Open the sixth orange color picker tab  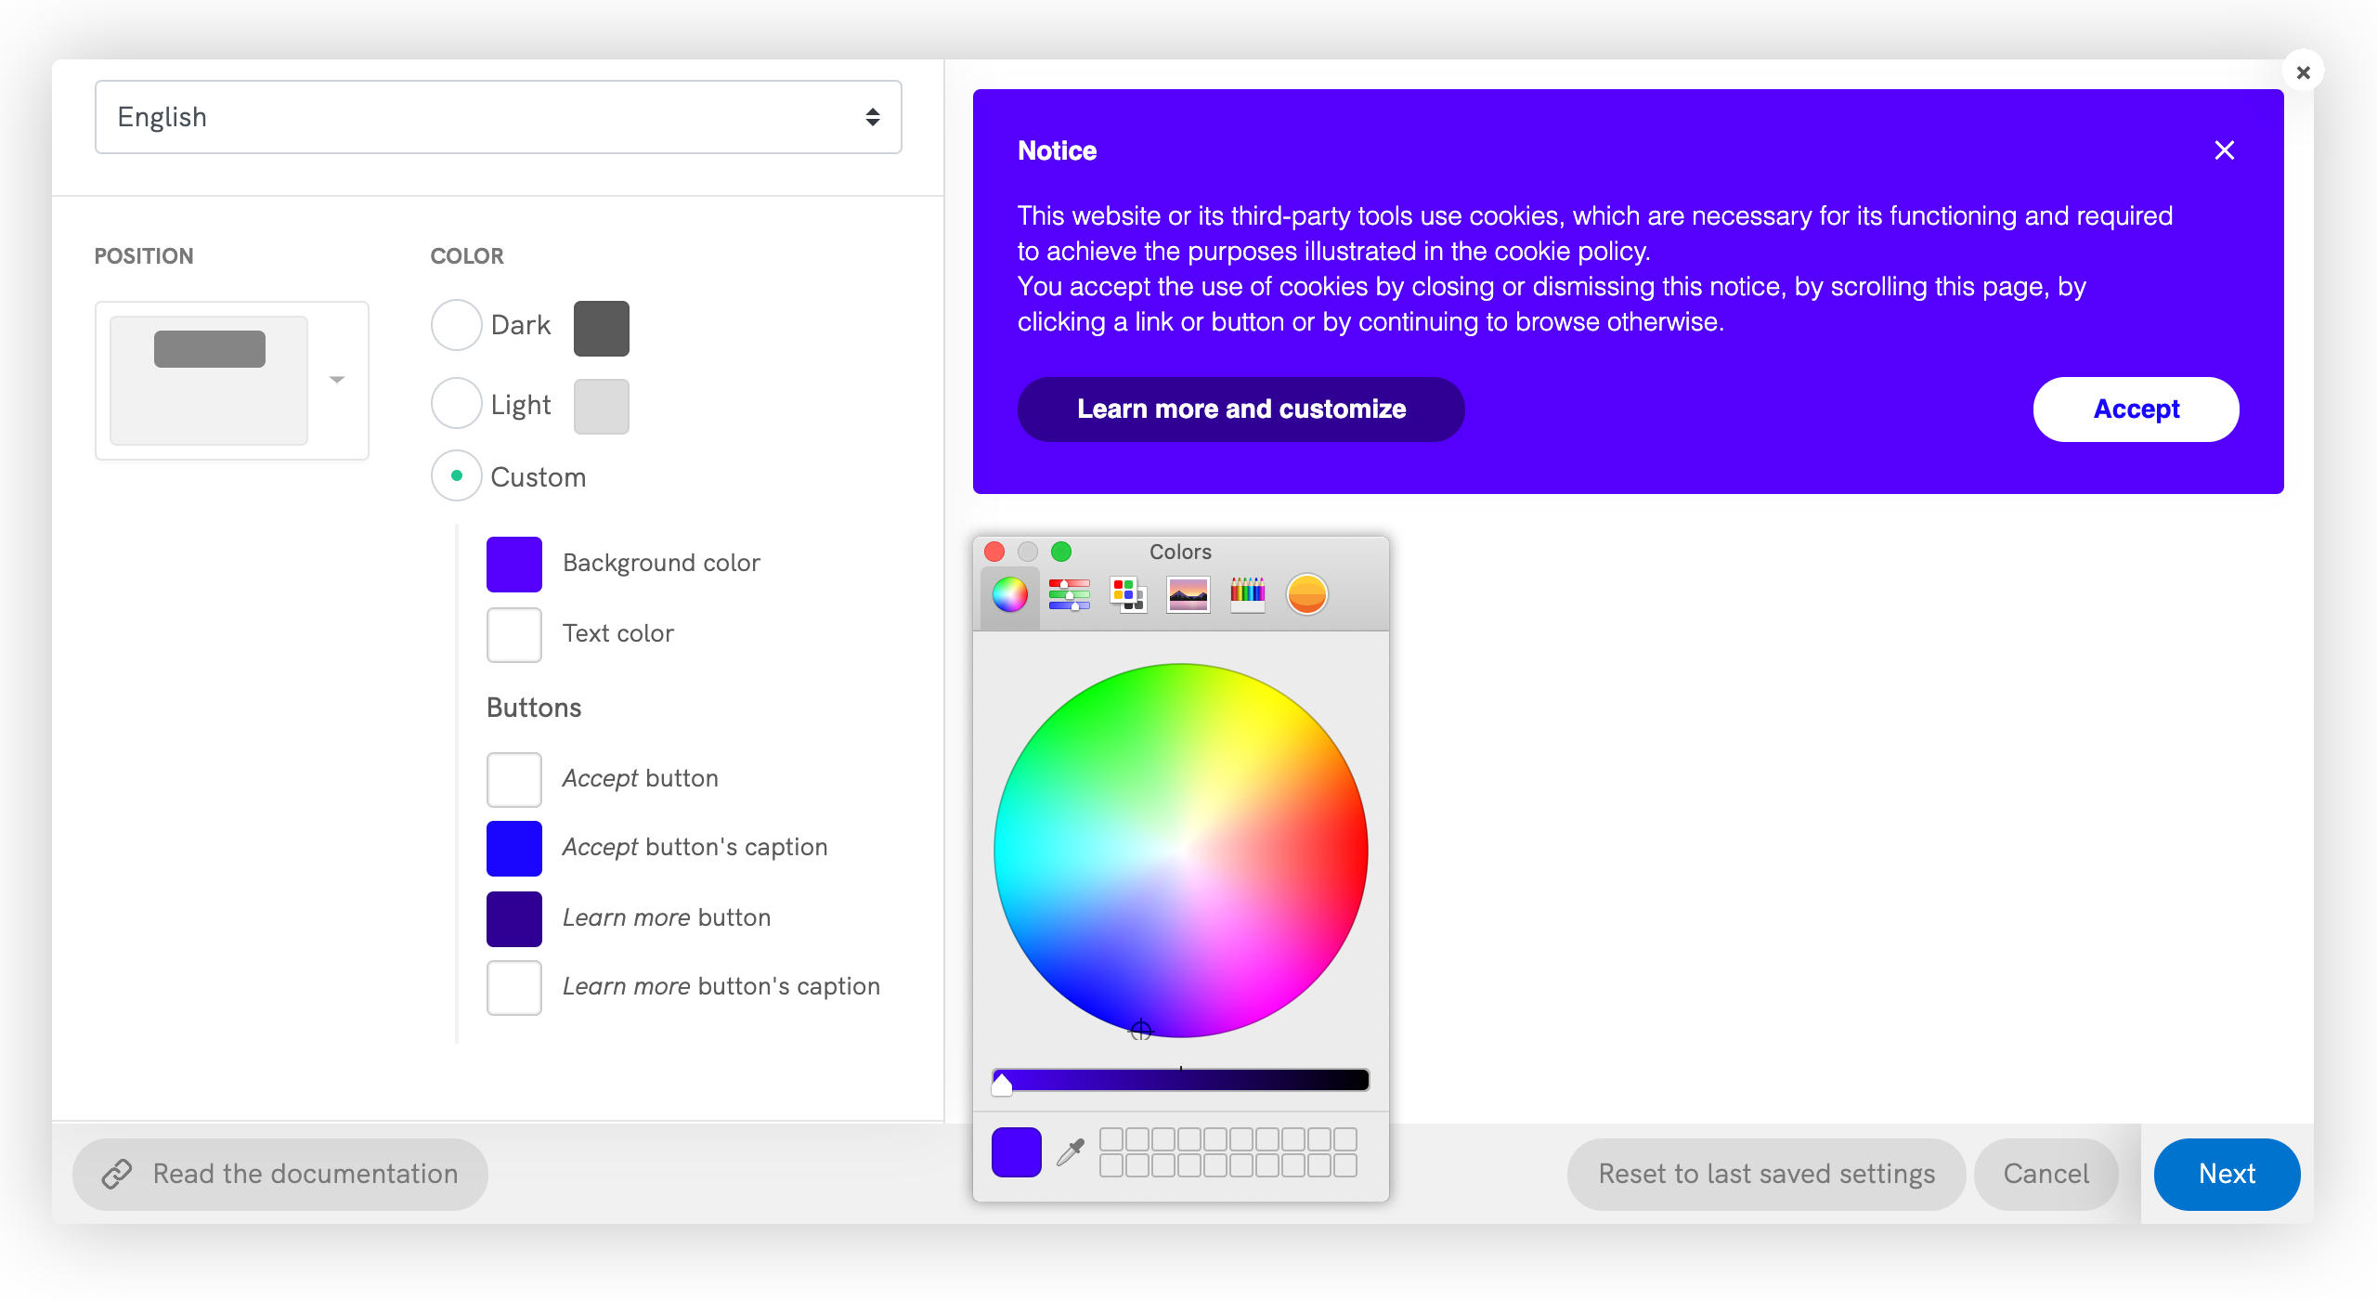click(x=1306, y=595)
